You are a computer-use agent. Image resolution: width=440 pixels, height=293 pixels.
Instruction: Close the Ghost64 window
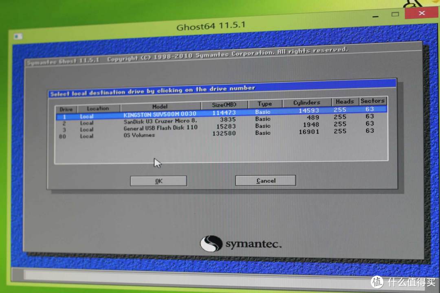tap(422, 13)
